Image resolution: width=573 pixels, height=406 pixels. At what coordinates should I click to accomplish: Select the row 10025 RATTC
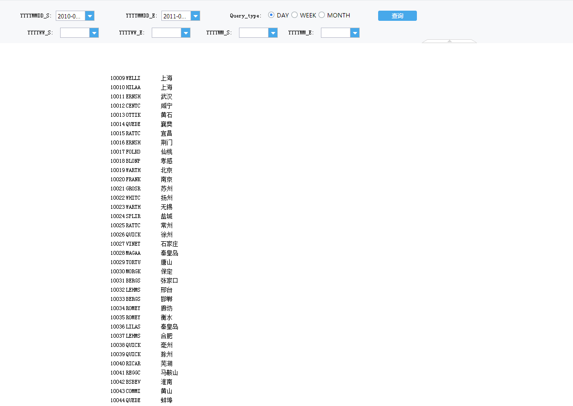pyautogui.click(x=142, y=225)
